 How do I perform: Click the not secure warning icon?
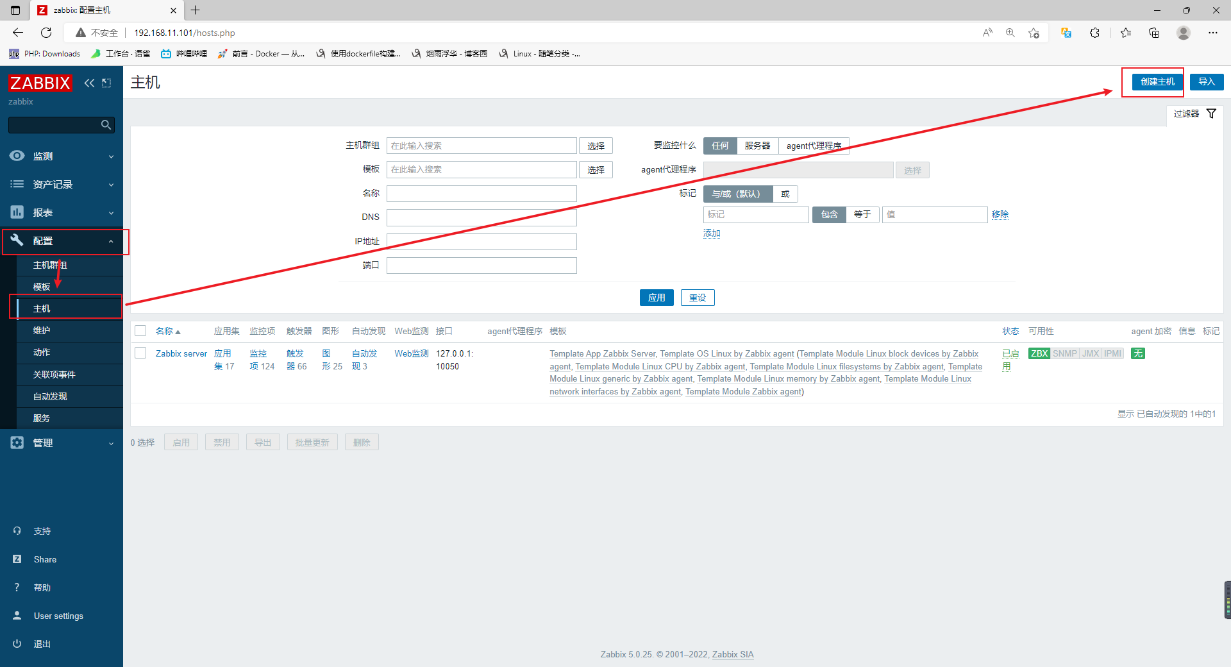pyautogui.click(x=81, y=33)
